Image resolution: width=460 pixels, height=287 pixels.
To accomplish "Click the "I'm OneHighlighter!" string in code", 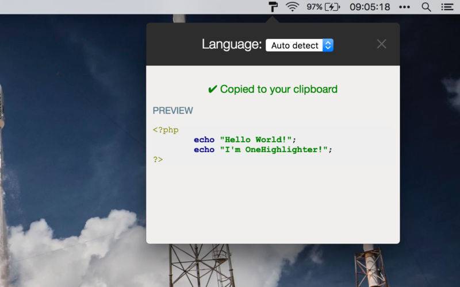I will [274, 150].
